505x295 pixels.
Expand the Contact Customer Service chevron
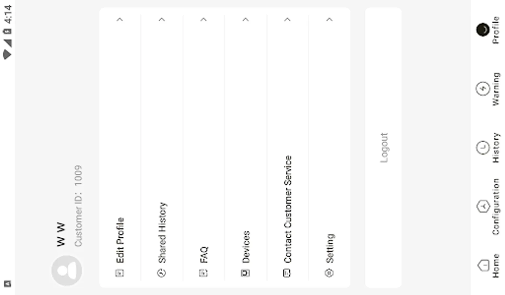tap(287, 20)
